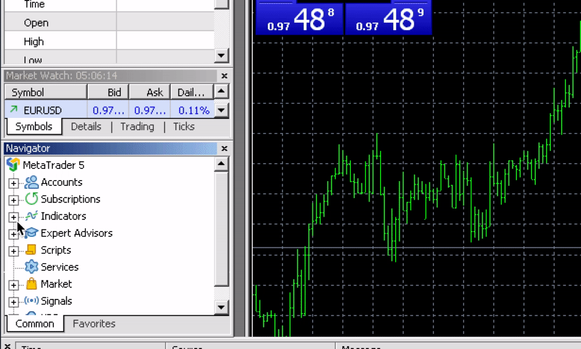Switch to the Favorites tab in Navigator

tap(94, 324)
